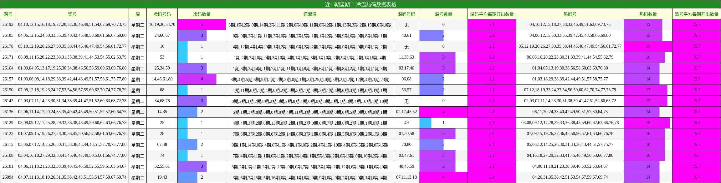Click period number 26143
The height and width of the screenshot is (183, 721).
tap(8, 101)
